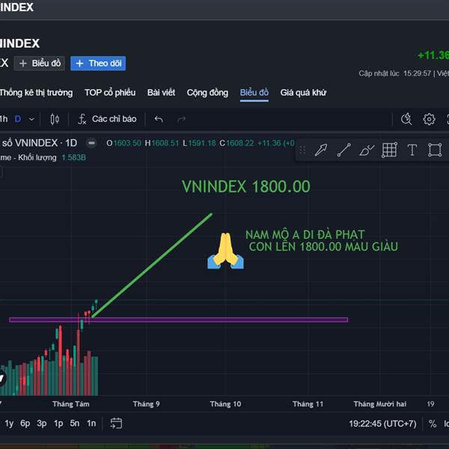Open the indicators fx button
This screenshot has height=449, width=449.
tap(82, 119)
